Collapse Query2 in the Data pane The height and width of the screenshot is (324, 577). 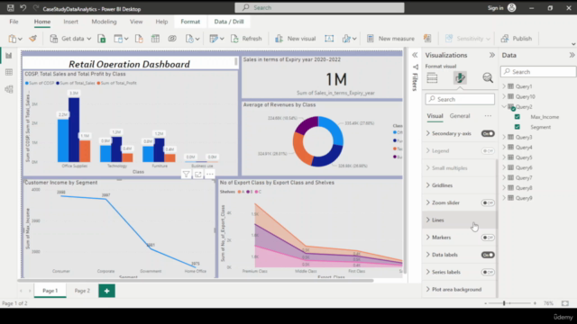[504, 106]
